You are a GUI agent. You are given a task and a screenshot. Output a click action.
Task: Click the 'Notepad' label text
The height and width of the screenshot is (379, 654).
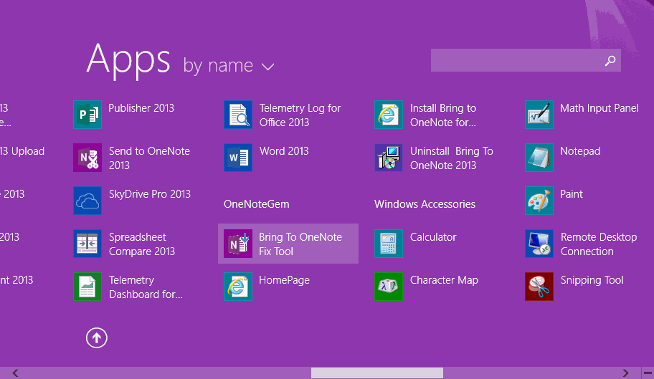pyautogui.click(x=580, y=151)
